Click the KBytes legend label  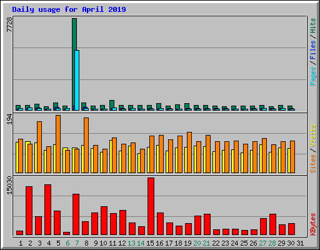tap(312, 224)
